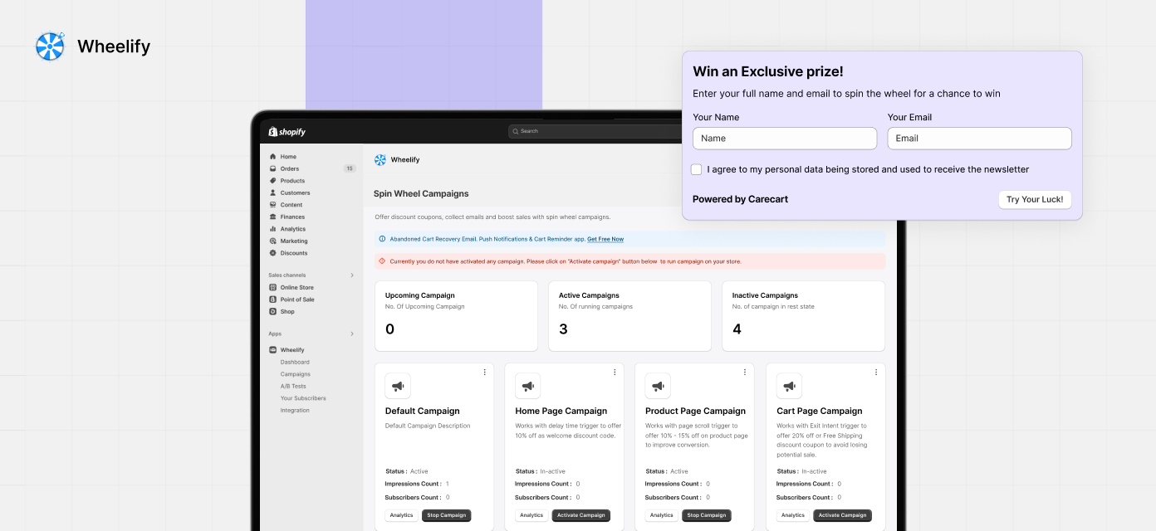
Task: Click the megaphone icon on Product Page Campaign
Action: (x=658, y=386)
